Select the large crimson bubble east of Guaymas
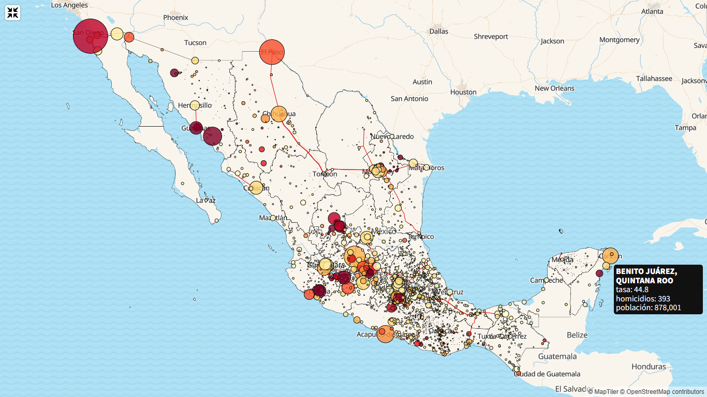The image size is (707, 397). pyautogui.click(x=212, y=136)
